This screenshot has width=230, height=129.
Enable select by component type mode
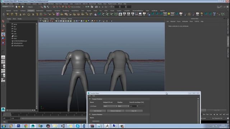tap(48, 7)
